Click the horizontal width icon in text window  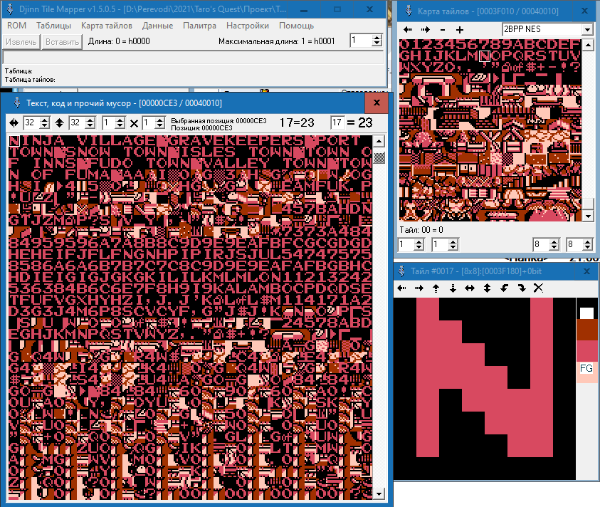click(x=14, y=123)
